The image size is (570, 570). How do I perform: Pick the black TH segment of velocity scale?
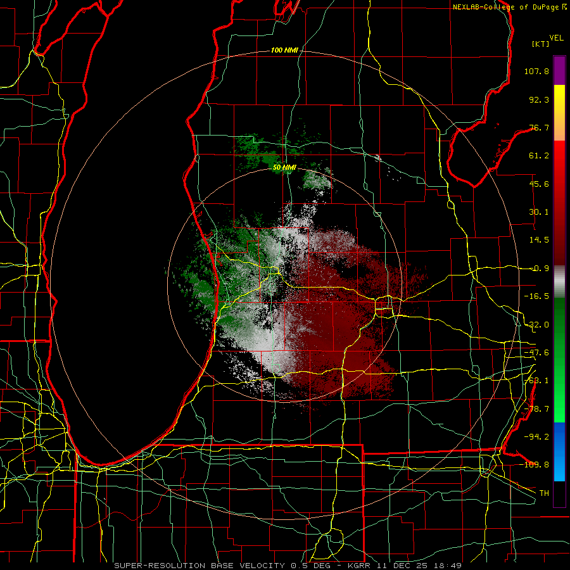pyautogui.click(x=559, y=493)
